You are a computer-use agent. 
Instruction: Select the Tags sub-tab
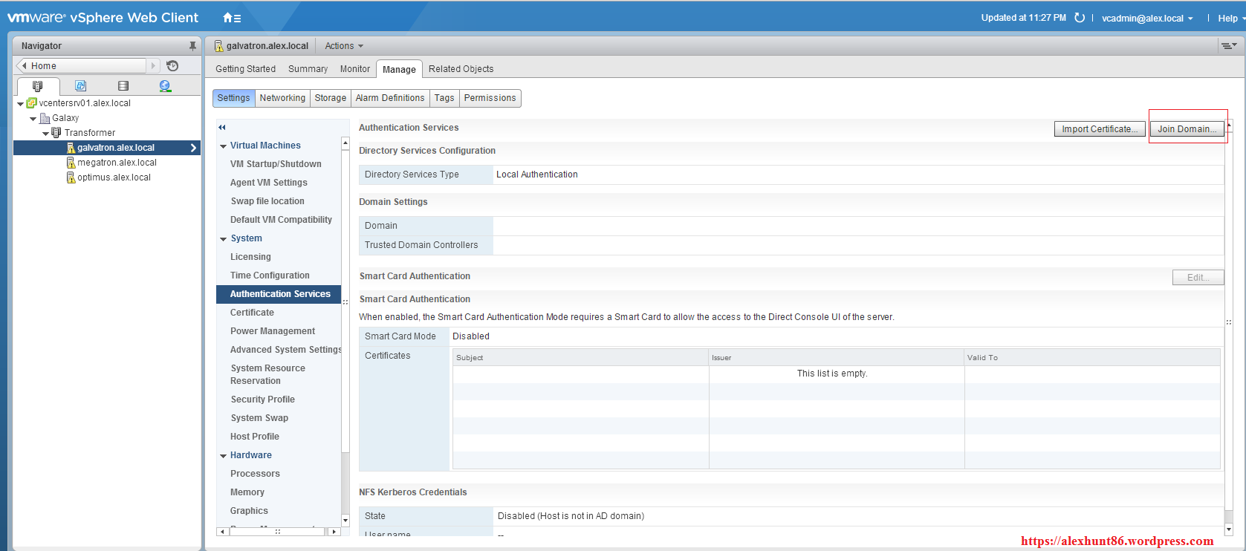444,98
